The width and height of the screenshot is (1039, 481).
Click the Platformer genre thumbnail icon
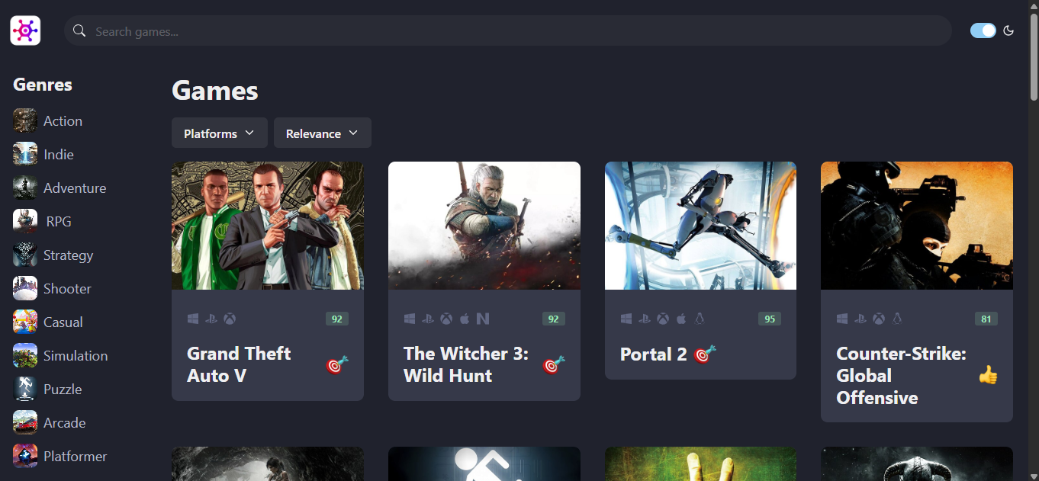25,456
